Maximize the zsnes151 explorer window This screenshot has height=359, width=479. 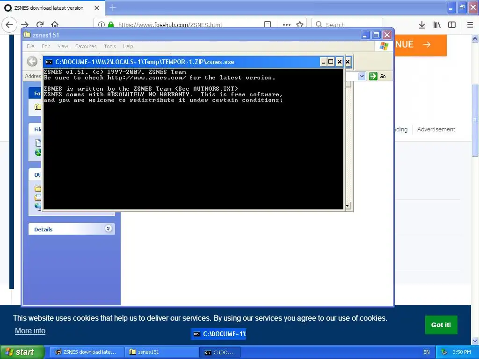376,35
